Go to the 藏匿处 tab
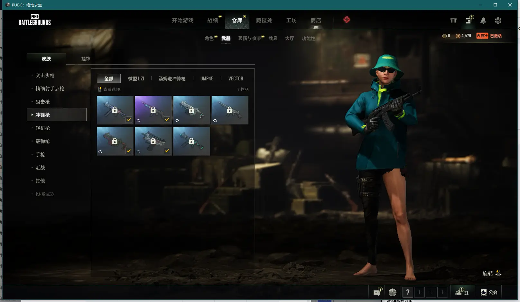The width and height of the screenshot is (520, 302). pos(264,20)
